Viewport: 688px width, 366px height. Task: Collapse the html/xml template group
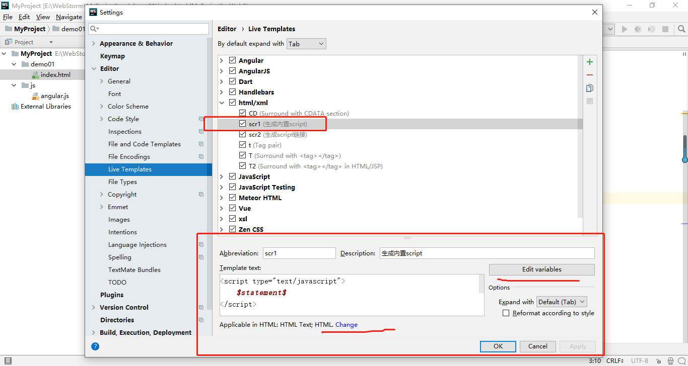pos(222,103)
